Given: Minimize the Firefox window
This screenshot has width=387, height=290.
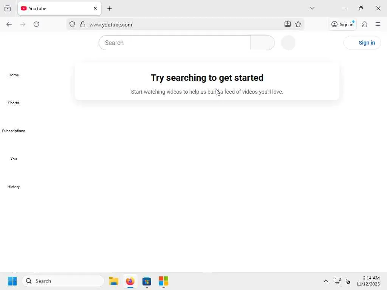Looking at the screenshot, I should pos(343,8).
